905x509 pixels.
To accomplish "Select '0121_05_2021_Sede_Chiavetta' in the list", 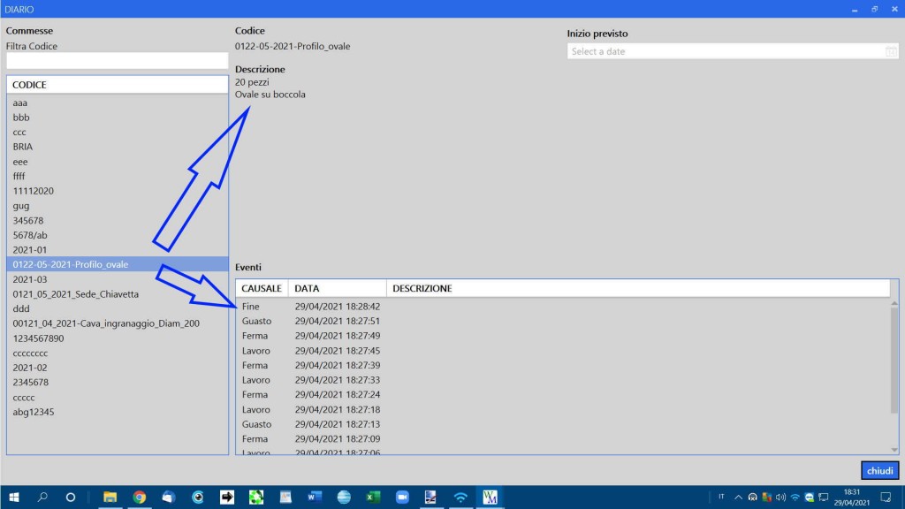I will (118, 293).
